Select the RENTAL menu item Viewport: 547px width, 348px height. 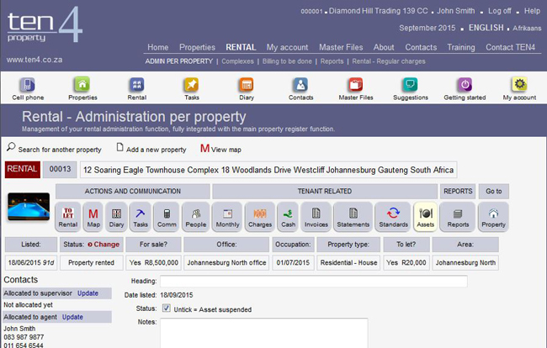coord(241,47)
